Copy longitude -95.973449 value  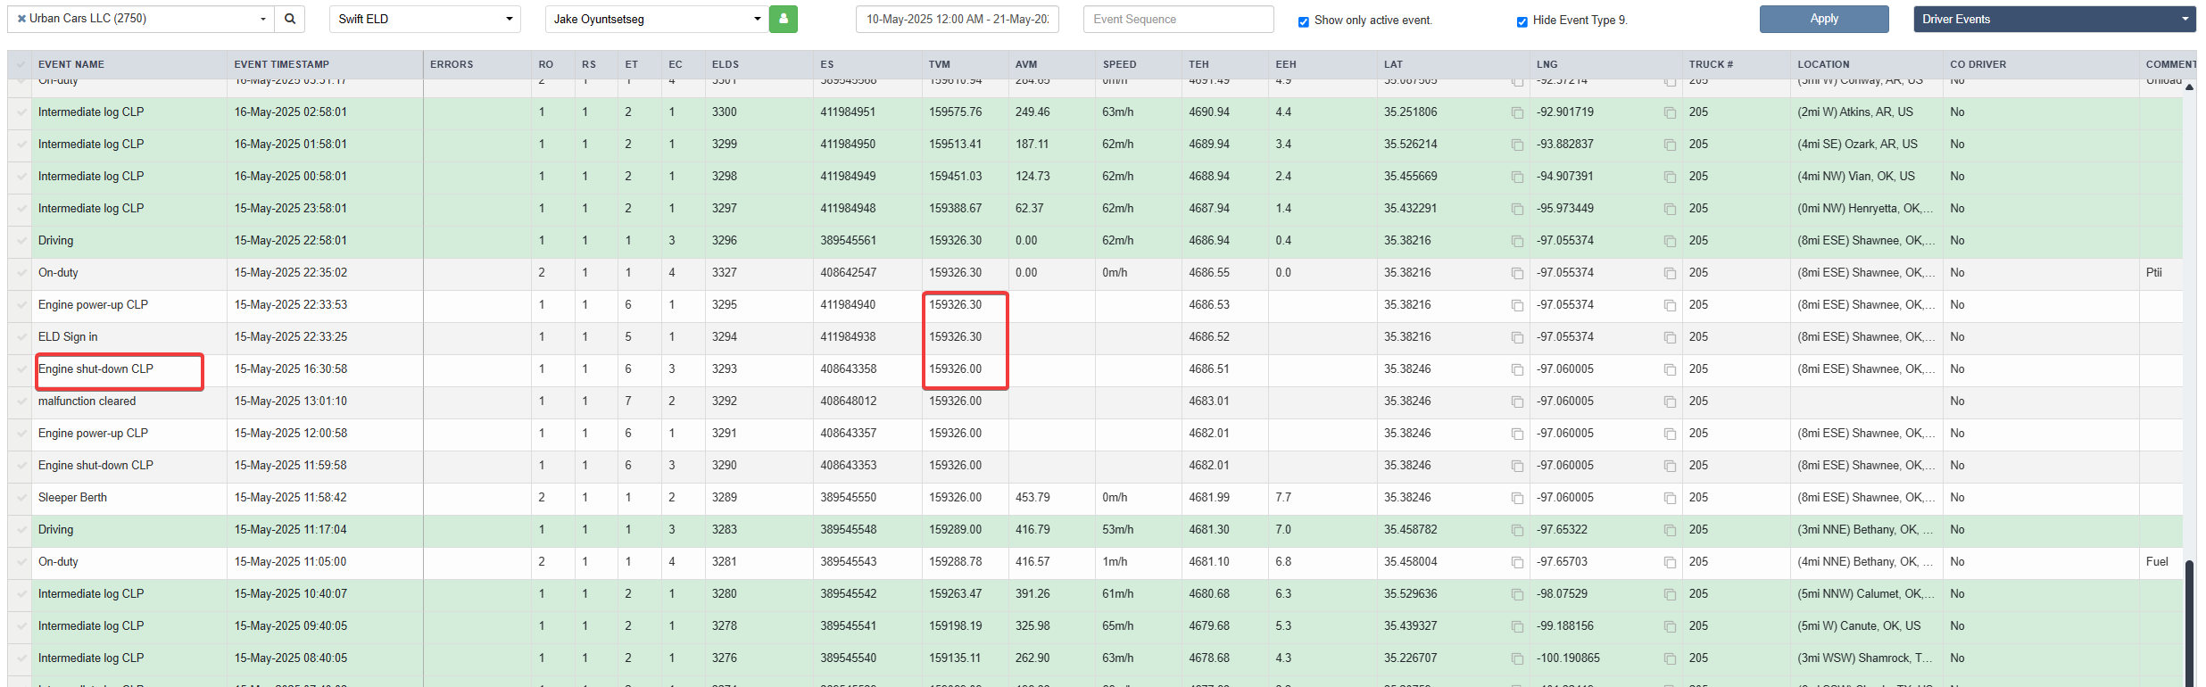click(x=1670, y=209)
